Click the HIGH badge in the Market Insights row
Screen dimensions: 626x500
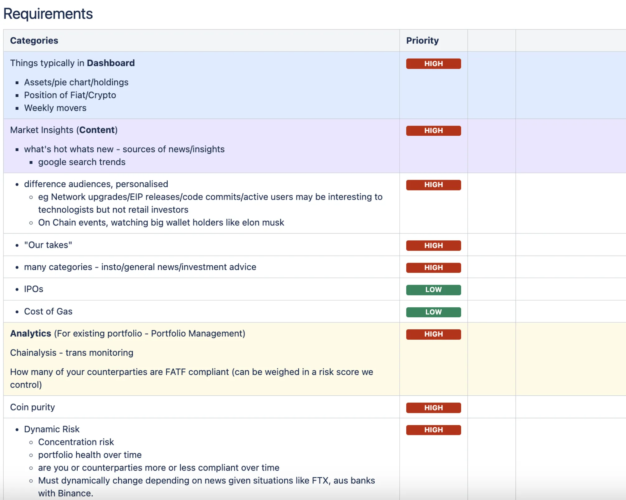[x=433, y=131]
